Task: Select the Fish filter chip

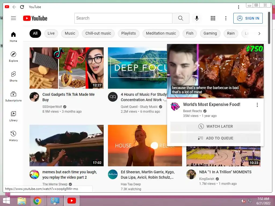Action: [190, 33]
